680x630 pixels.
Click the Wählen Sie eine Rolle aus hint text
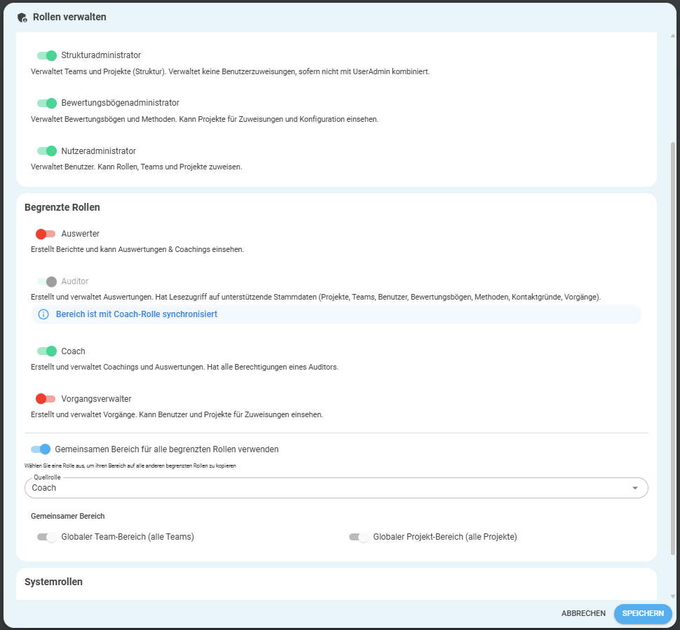[x=130, y=466]
